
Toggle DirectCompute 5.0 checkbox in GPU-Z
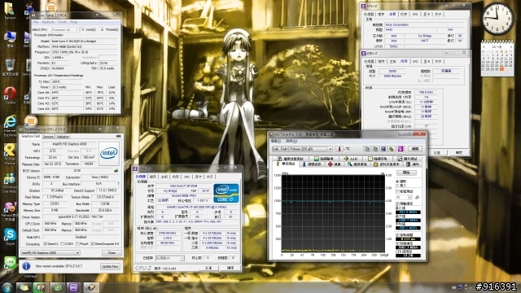coord(92,244)
